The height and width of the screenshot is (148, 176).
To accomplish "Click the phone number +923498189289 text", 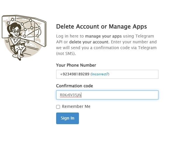I will tap(75, 74).
